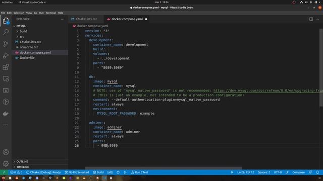
Task: Click the CMake launch play icon
Action: [125, 172]
